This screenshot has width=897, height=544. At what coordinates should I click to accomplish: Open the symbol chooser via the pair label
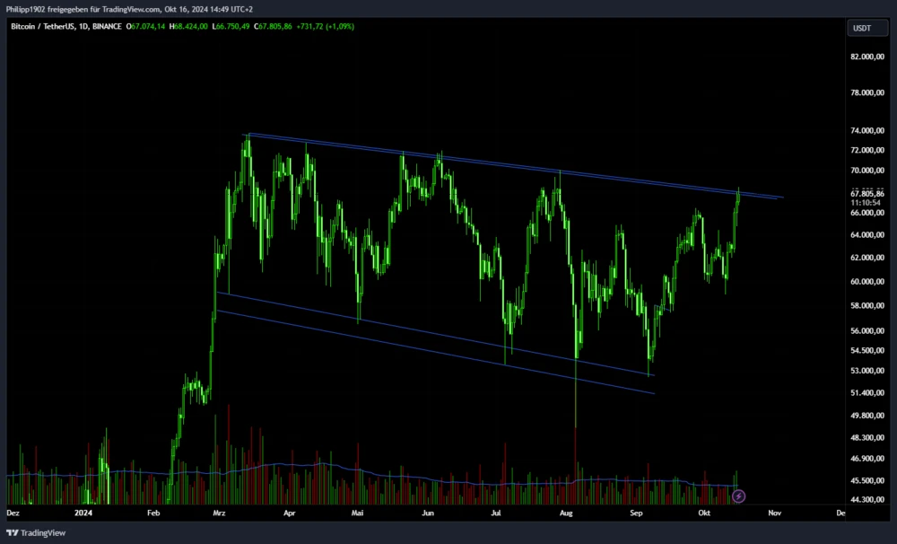[42, 26]
